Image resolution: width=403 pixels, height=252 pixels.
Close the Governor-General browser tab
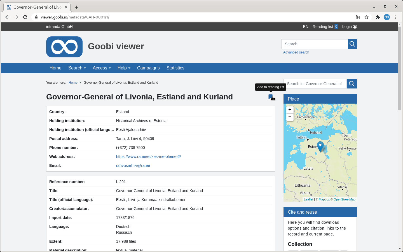(66, 7)
